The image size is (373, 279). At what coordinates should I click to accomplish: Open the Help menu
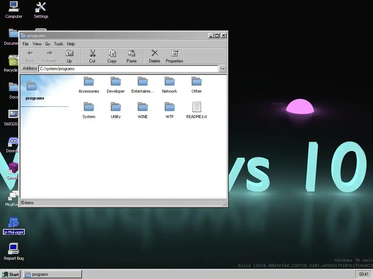(71, 44)
